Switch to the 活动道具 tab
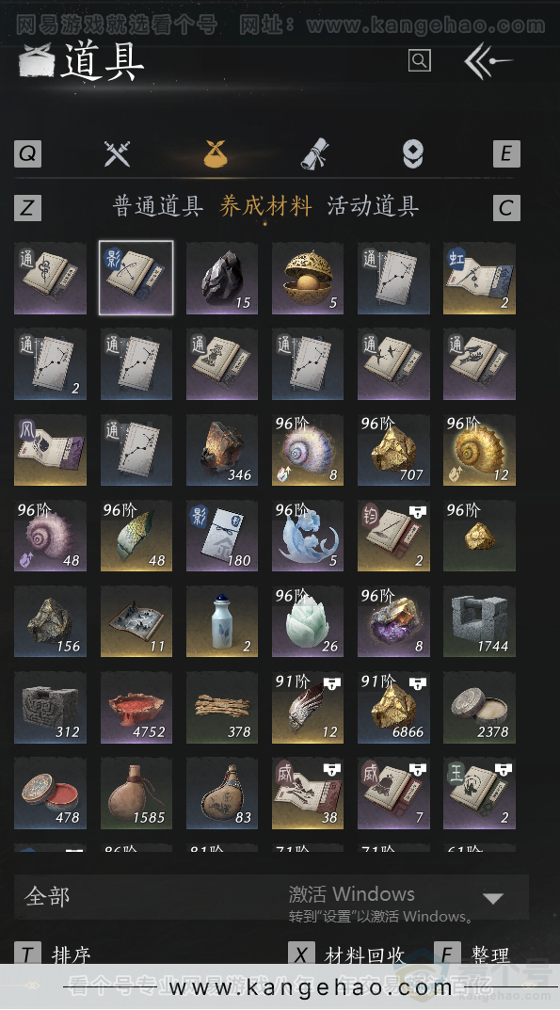Viewport: 560px width, 1010px height. pos(373,206)
